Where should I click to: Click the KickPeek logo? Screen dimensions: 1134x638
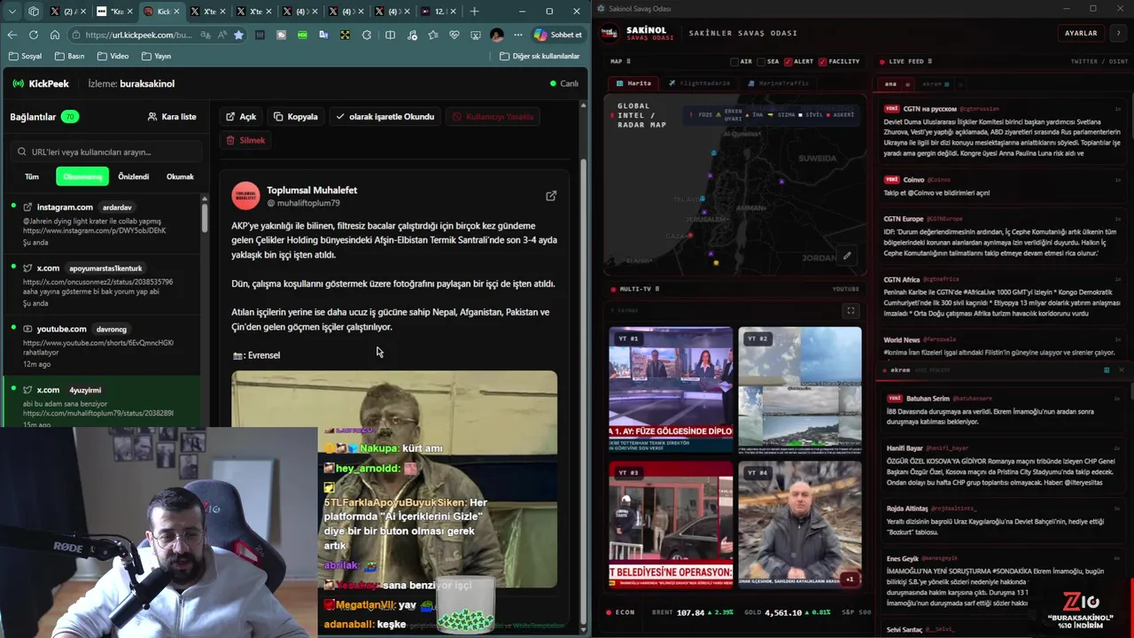[x=41, y=83]
